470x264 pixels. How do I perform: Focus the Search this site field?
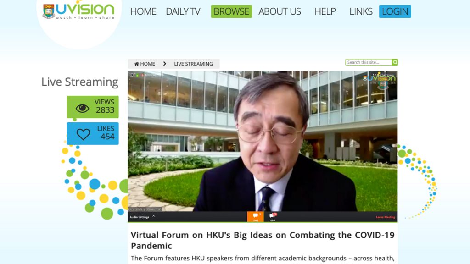point(369,62)
